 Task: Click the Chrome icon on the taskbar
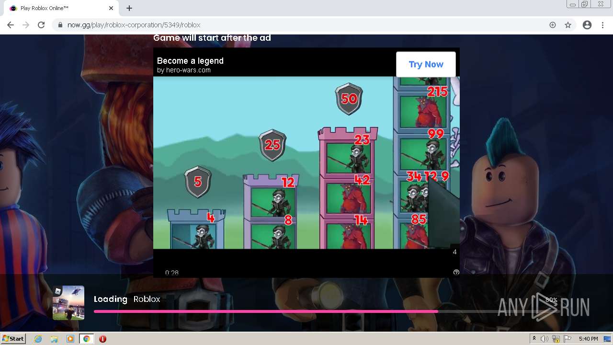[86, 339]
